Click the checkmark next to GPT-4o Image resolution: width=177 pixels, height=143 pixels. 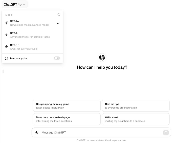[x=58, y=23]
